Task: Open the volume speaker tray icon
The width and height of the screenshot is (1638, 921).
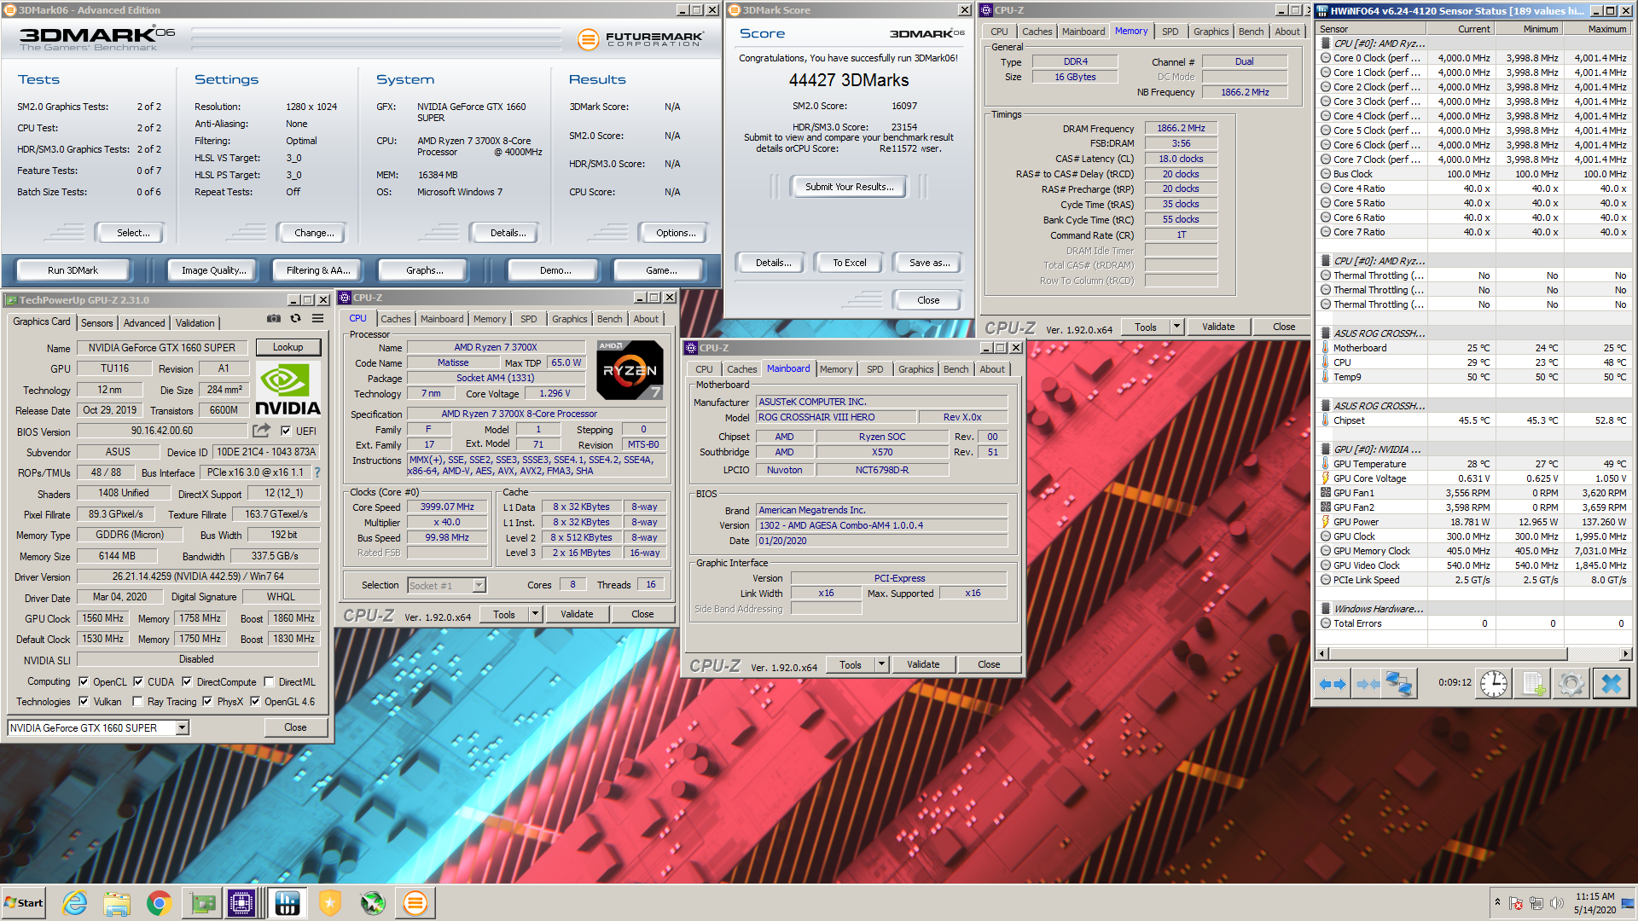Action: 1557,903
